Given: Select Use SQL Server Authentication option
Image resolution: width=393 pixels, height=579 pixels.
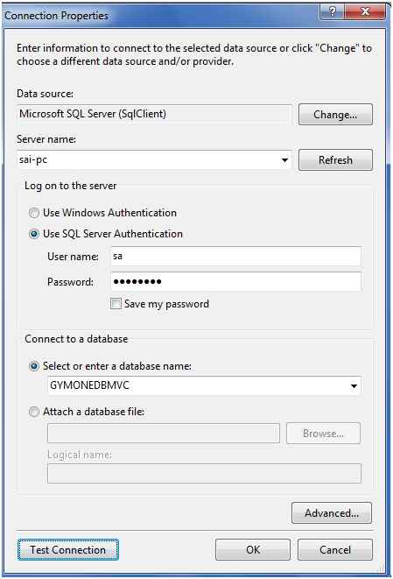Looking at the screenshot, I should (x=34, y=234).
